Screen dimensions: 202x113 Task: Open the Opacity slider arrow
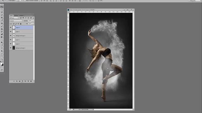pyautogui.click(x=33, y=21)
